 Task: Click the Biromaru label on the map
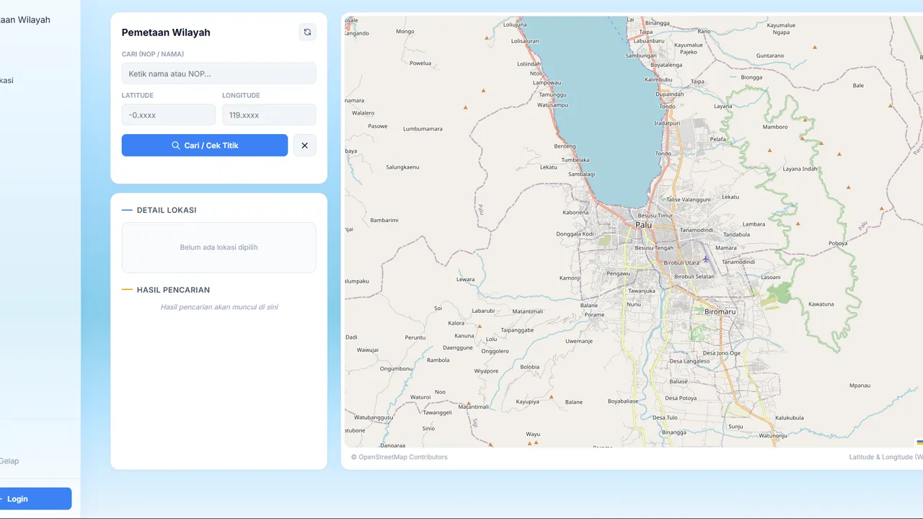[x=720, y=312]
